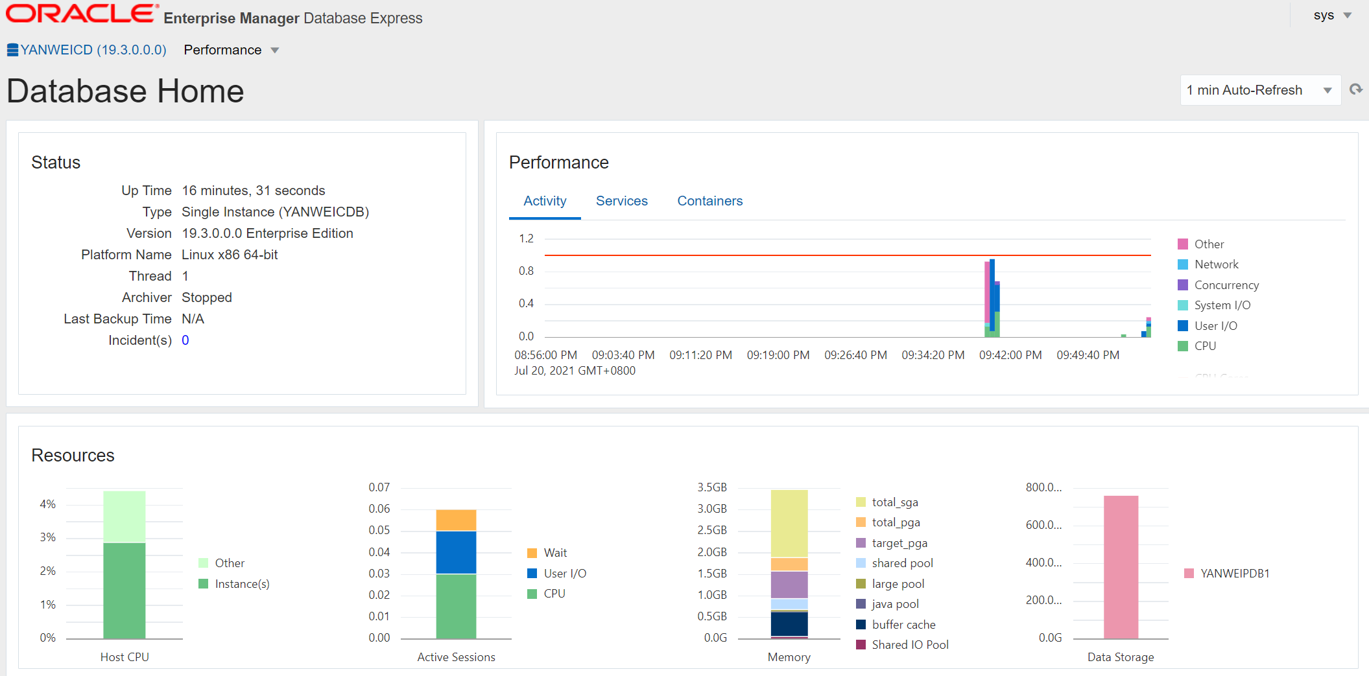This screenshot has height=676, width=1369.
Task: Click the User I/O swatch in Active Sessions legend
Action: (x=532, y=574)
